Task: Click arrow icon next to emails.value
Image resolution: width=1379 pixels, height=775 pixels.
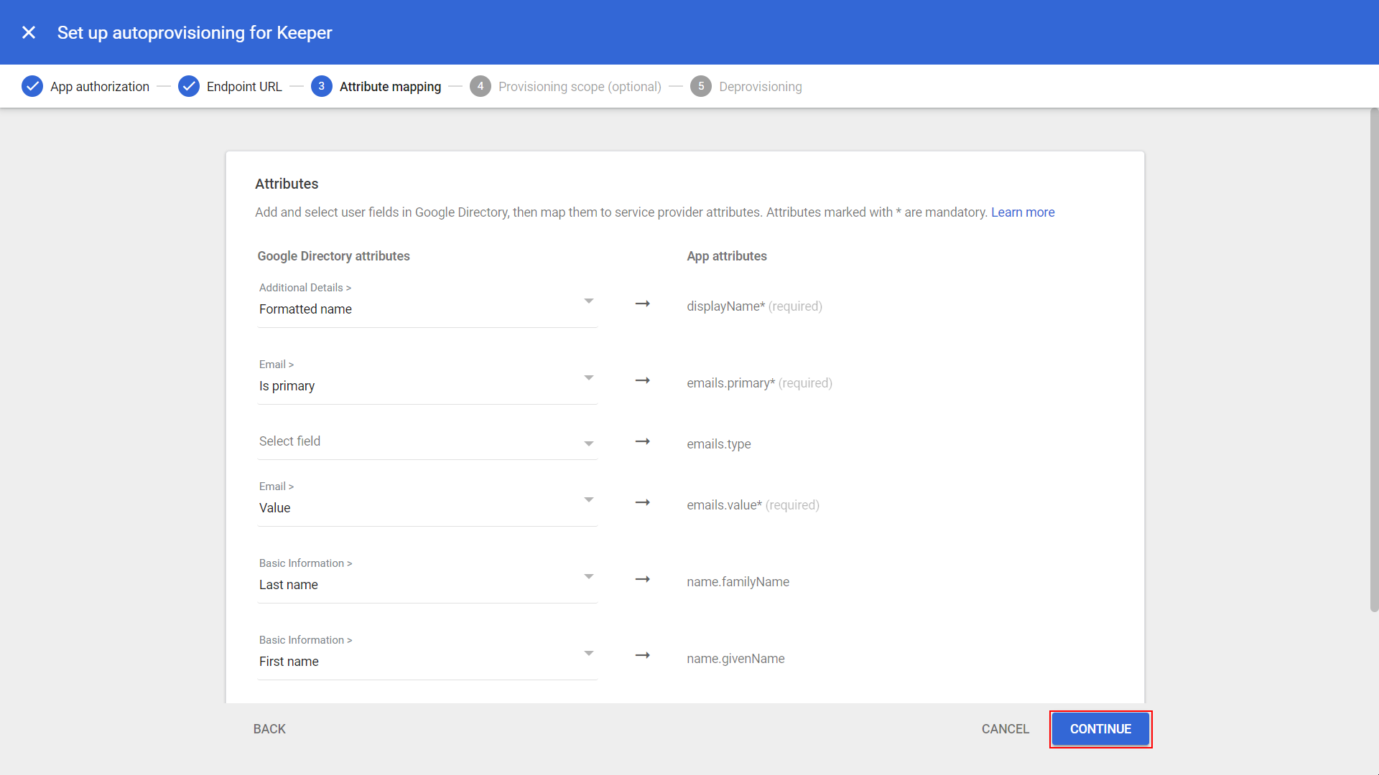Action: coord(643,503)
